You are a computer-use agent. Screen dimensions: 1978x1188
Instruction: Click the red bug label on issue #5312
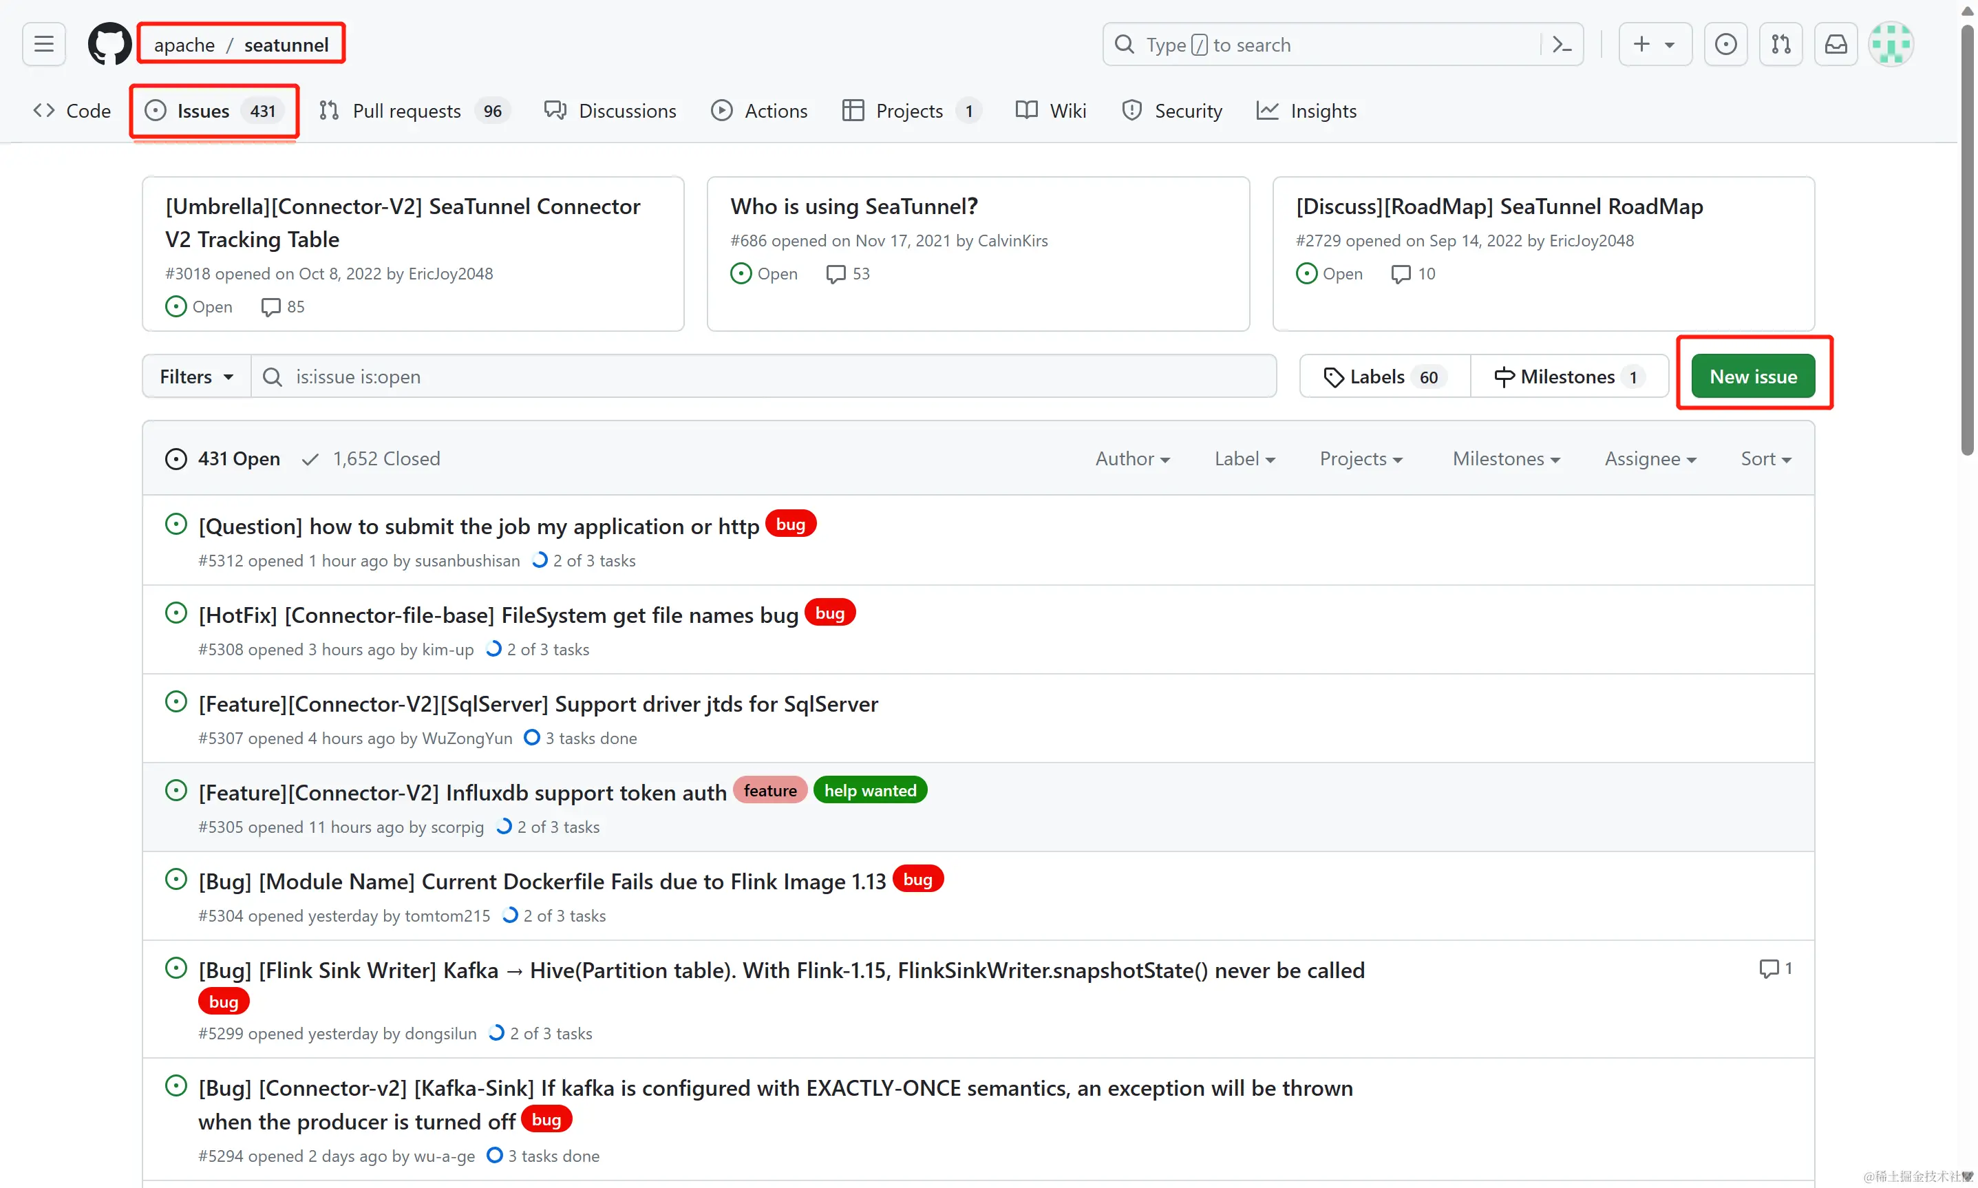(x=790, y=524)
